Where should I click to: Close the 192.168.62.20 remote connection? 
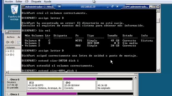[x=117, y=6]
